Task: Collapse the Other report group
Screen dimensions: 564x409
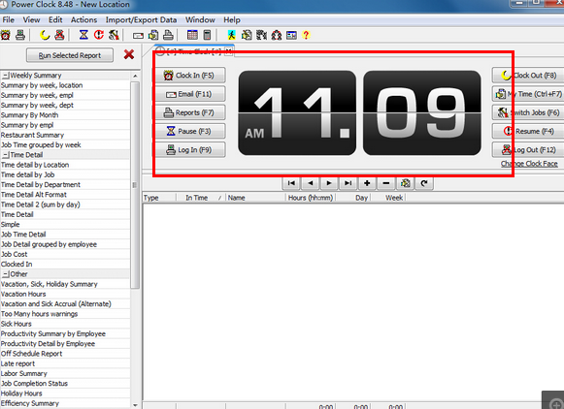Action: click(6, 274)
